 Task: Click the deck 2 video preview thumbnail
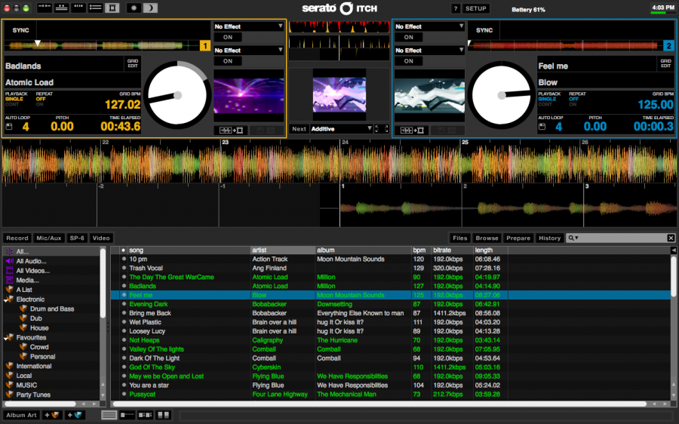pos(429,95)
